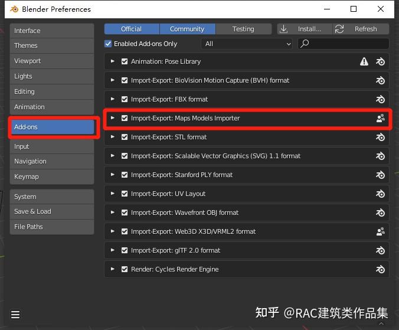This screenshot has height=330, width=399.
Task: Expand Wavefront OBJ format details
Action: point(113,213)
